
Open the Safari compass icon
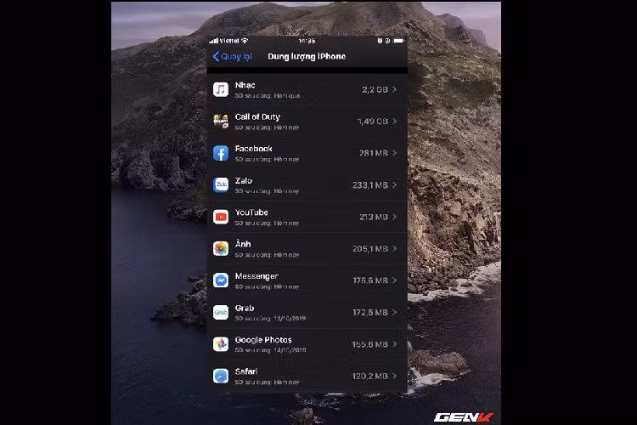[x=221, y=376]
